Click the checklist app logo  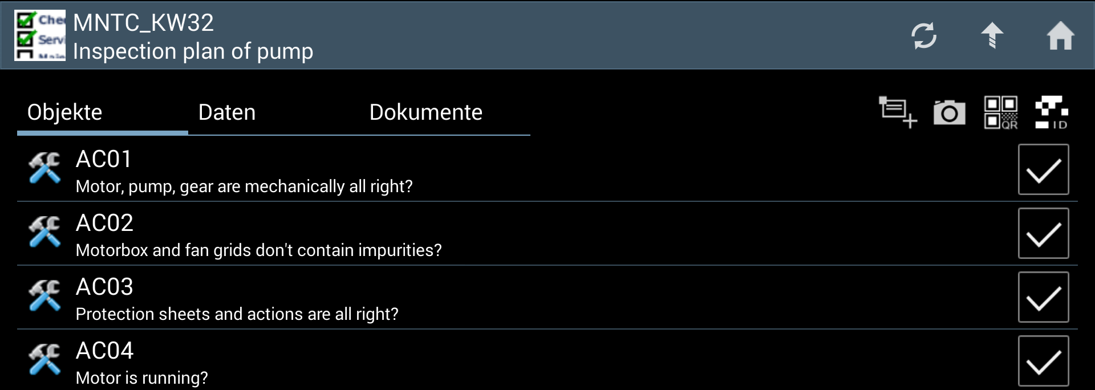40,35
